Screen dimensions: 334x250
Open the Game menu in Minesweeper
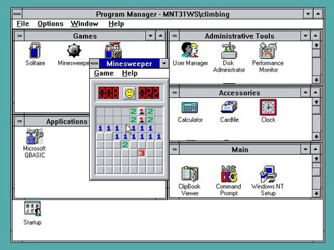tap(104, 73)
